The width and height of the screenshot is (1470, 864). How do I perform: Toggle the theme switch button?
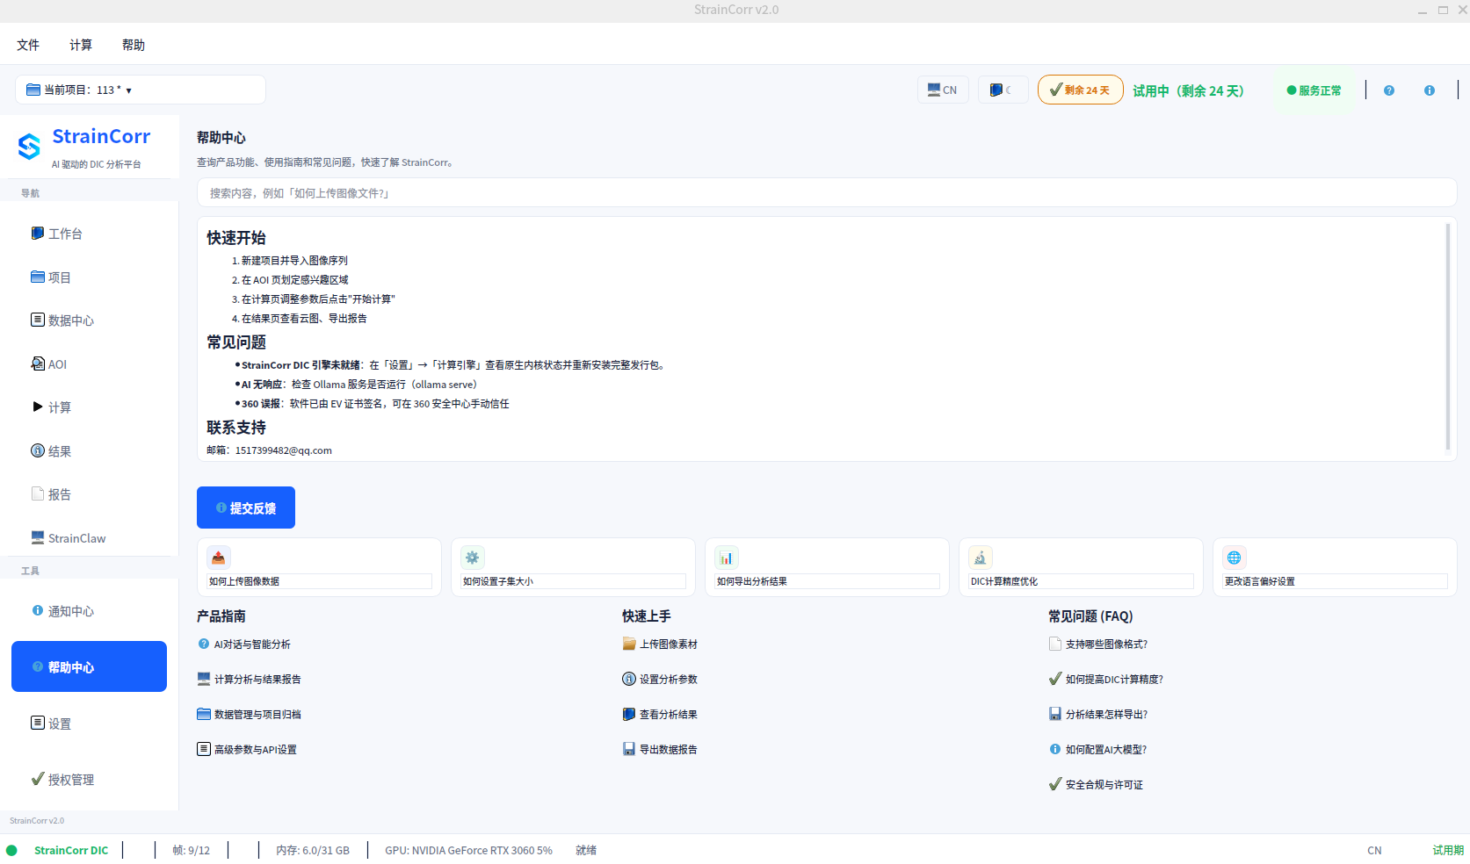[1003, 90]
